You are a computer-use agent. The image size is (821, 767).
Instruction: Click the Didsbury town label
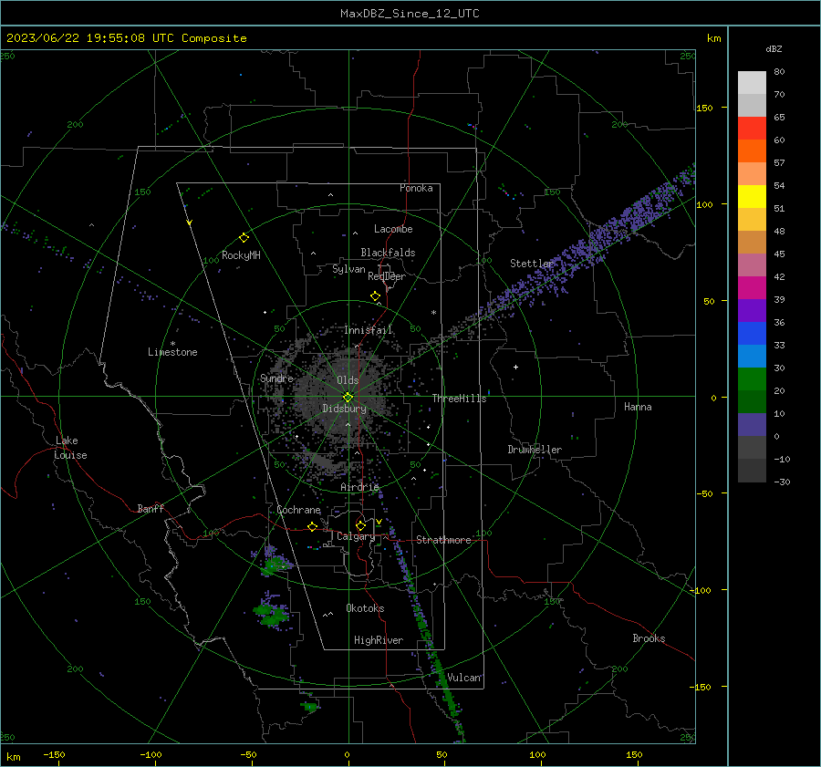tap(344, 409)
